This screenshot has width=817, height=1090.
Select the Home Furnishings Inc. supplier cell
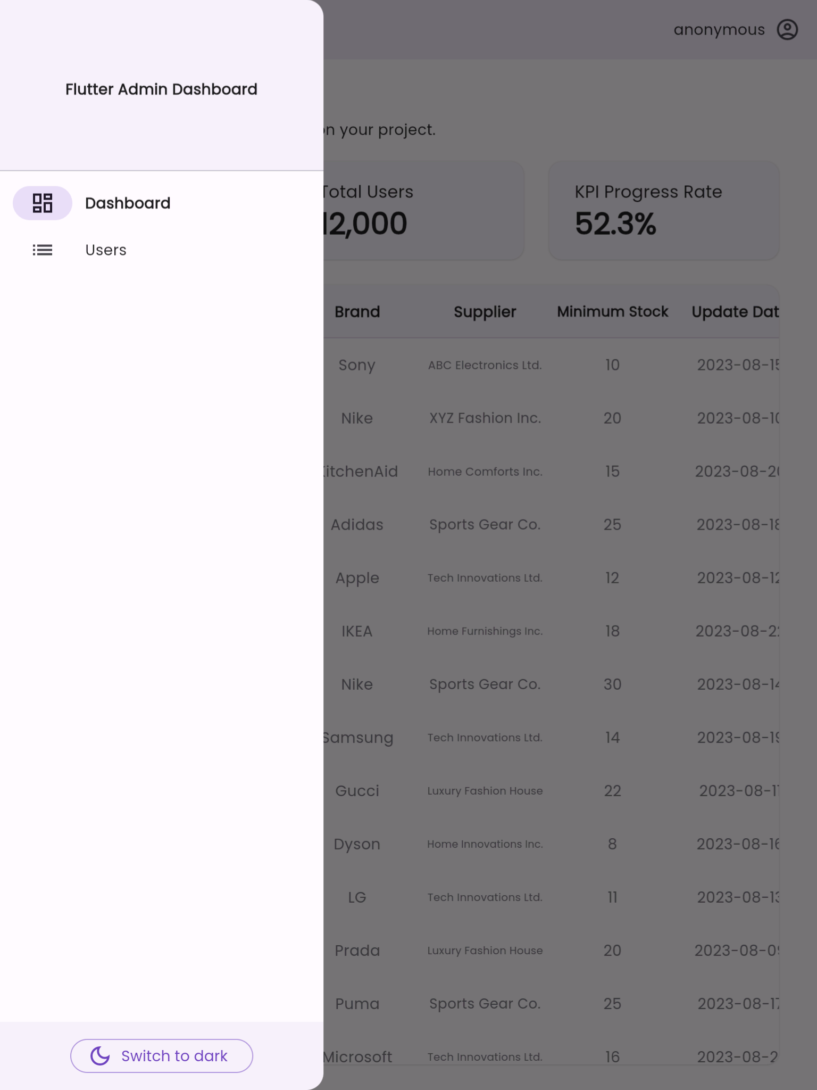(485, 631)
